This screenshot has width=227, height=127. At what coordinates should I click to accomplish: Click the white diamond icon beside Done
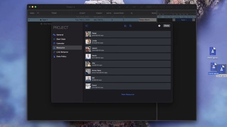click(x=159, y=26)
